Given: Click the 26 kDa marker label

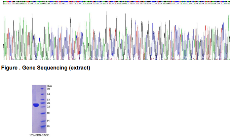Looking at the screenshot, I should (48, 103).
